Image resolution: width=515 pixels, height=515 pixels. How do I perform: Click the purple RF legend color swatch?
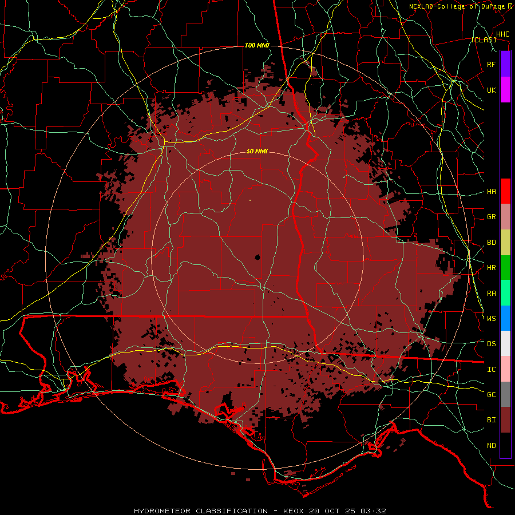pyautogui.click(x=505, y=64)
